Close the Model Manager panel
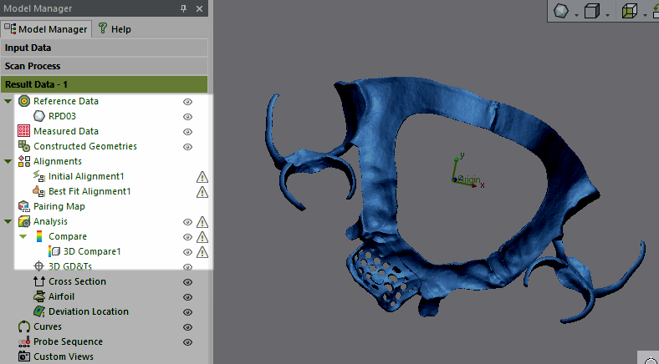 tap(199, 8)
